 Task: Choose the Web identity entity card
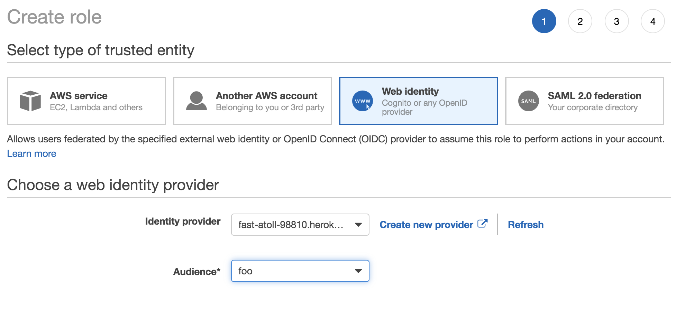click(x=419, y=101)
